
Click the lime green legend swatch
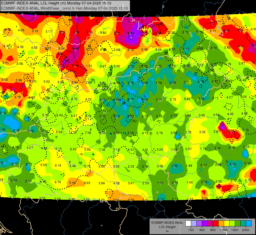pyautogui.click(x=232, y=224)
